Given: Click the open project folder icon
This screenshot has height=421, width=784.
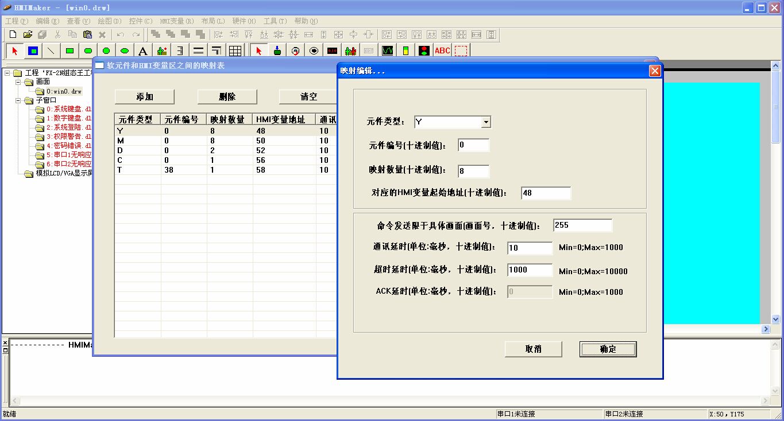Looking at the screenshot, I should point(28,34).
